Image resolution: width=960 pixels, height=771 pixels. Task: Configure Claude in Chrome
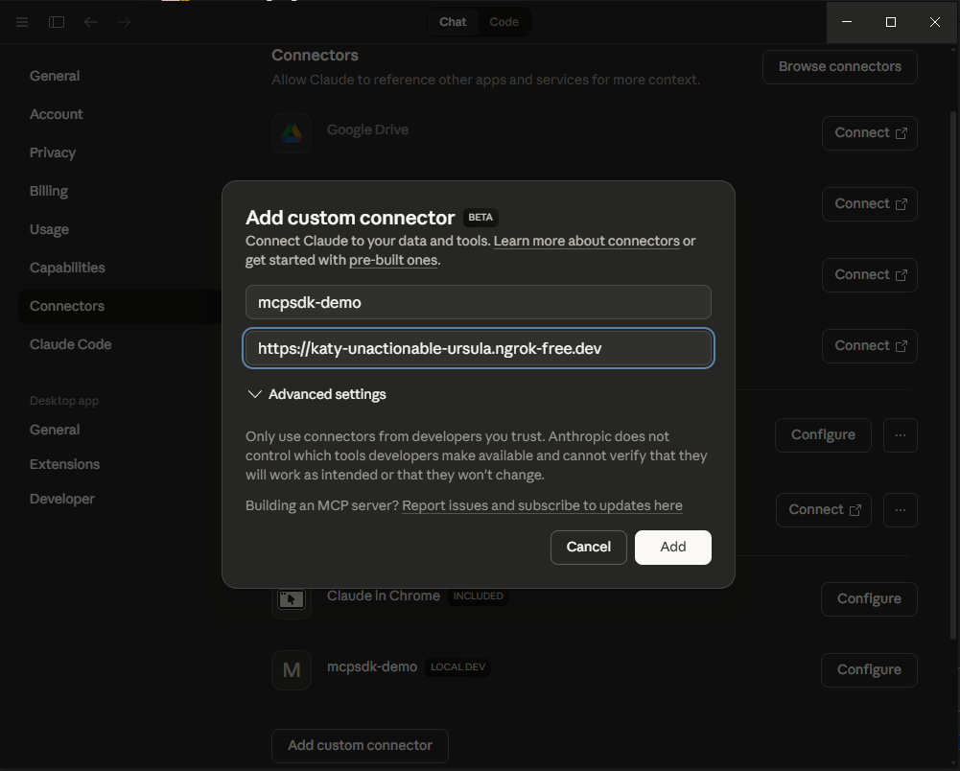869,599
